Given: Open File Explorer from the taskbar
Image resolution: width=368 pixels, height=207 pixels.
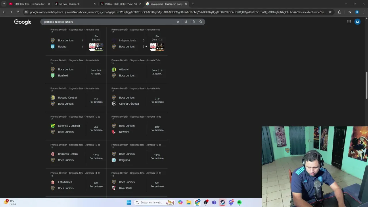Looking at the screenshot, I should [x=189, y=202].
